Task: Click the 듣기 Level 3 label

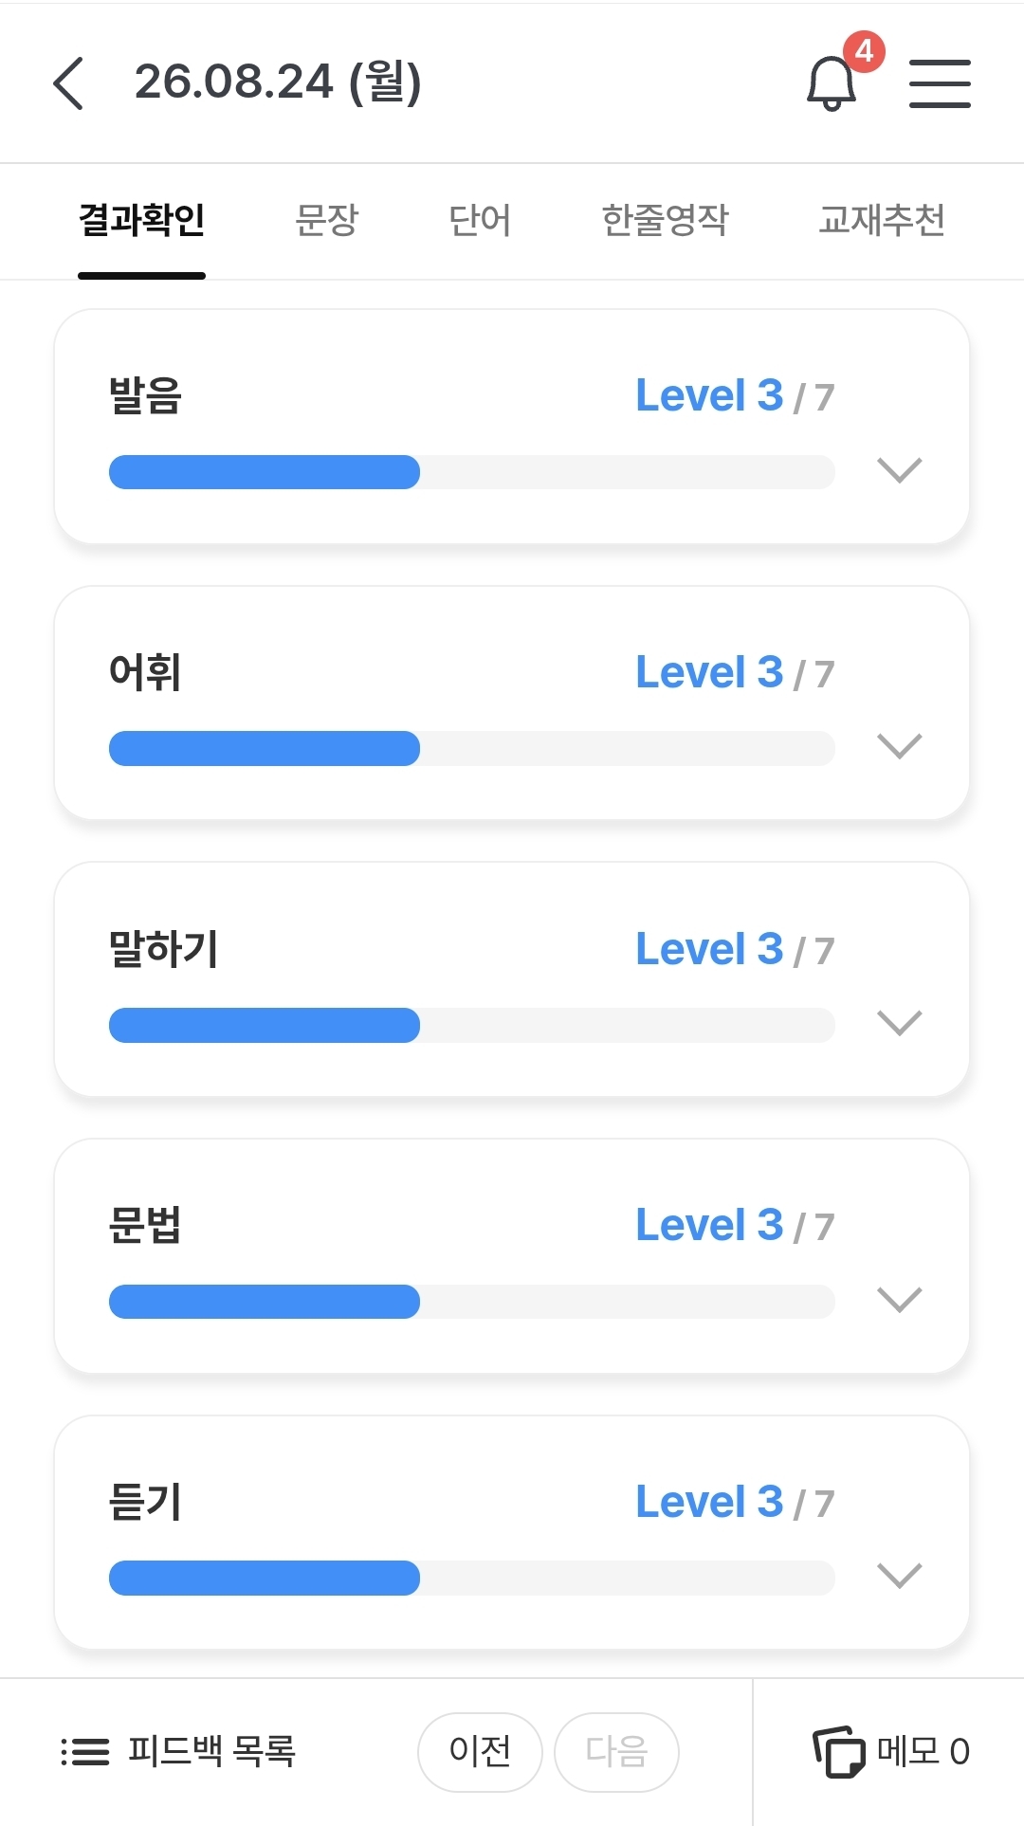Action: [x=709, y=1502]
